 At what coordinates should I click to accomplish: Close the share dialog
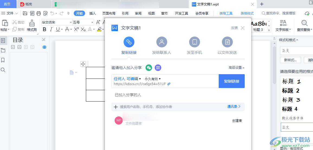[243, 28]
